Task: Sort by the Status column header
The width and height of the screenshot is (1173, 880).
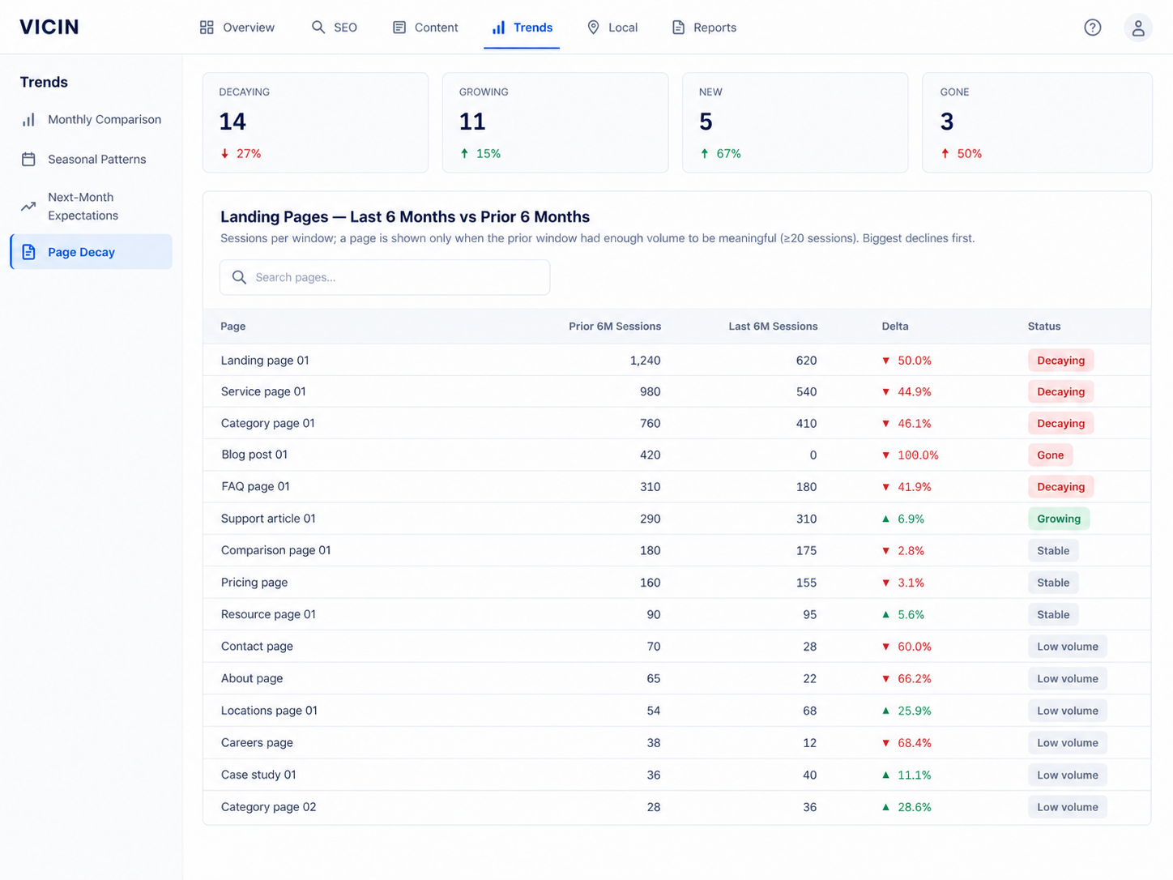Action: coord(1044,327)
